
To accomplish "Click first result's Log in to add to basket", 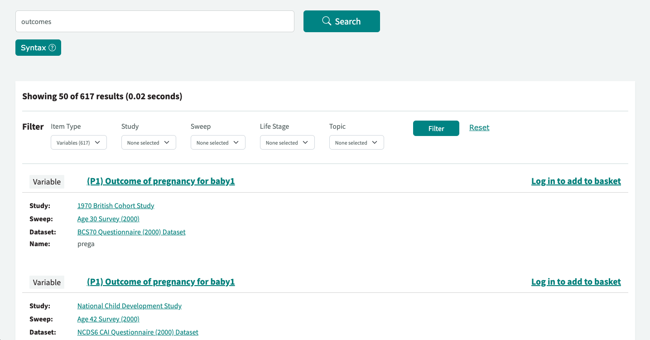I will (576, 181).
